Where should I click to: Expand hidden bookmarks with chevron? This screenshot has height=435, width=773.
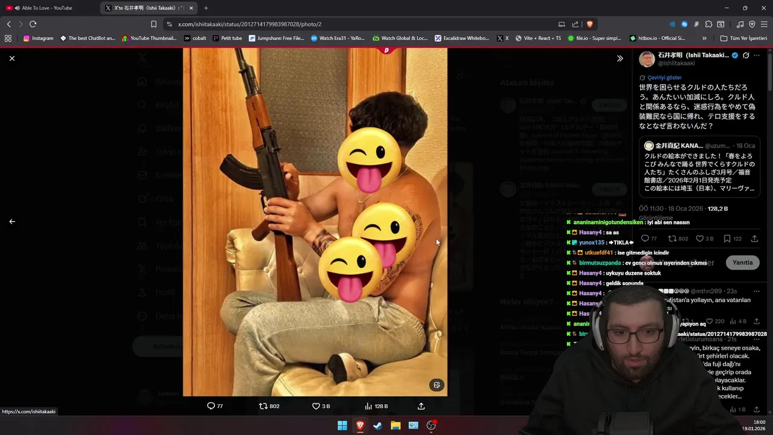pos(704,38)
